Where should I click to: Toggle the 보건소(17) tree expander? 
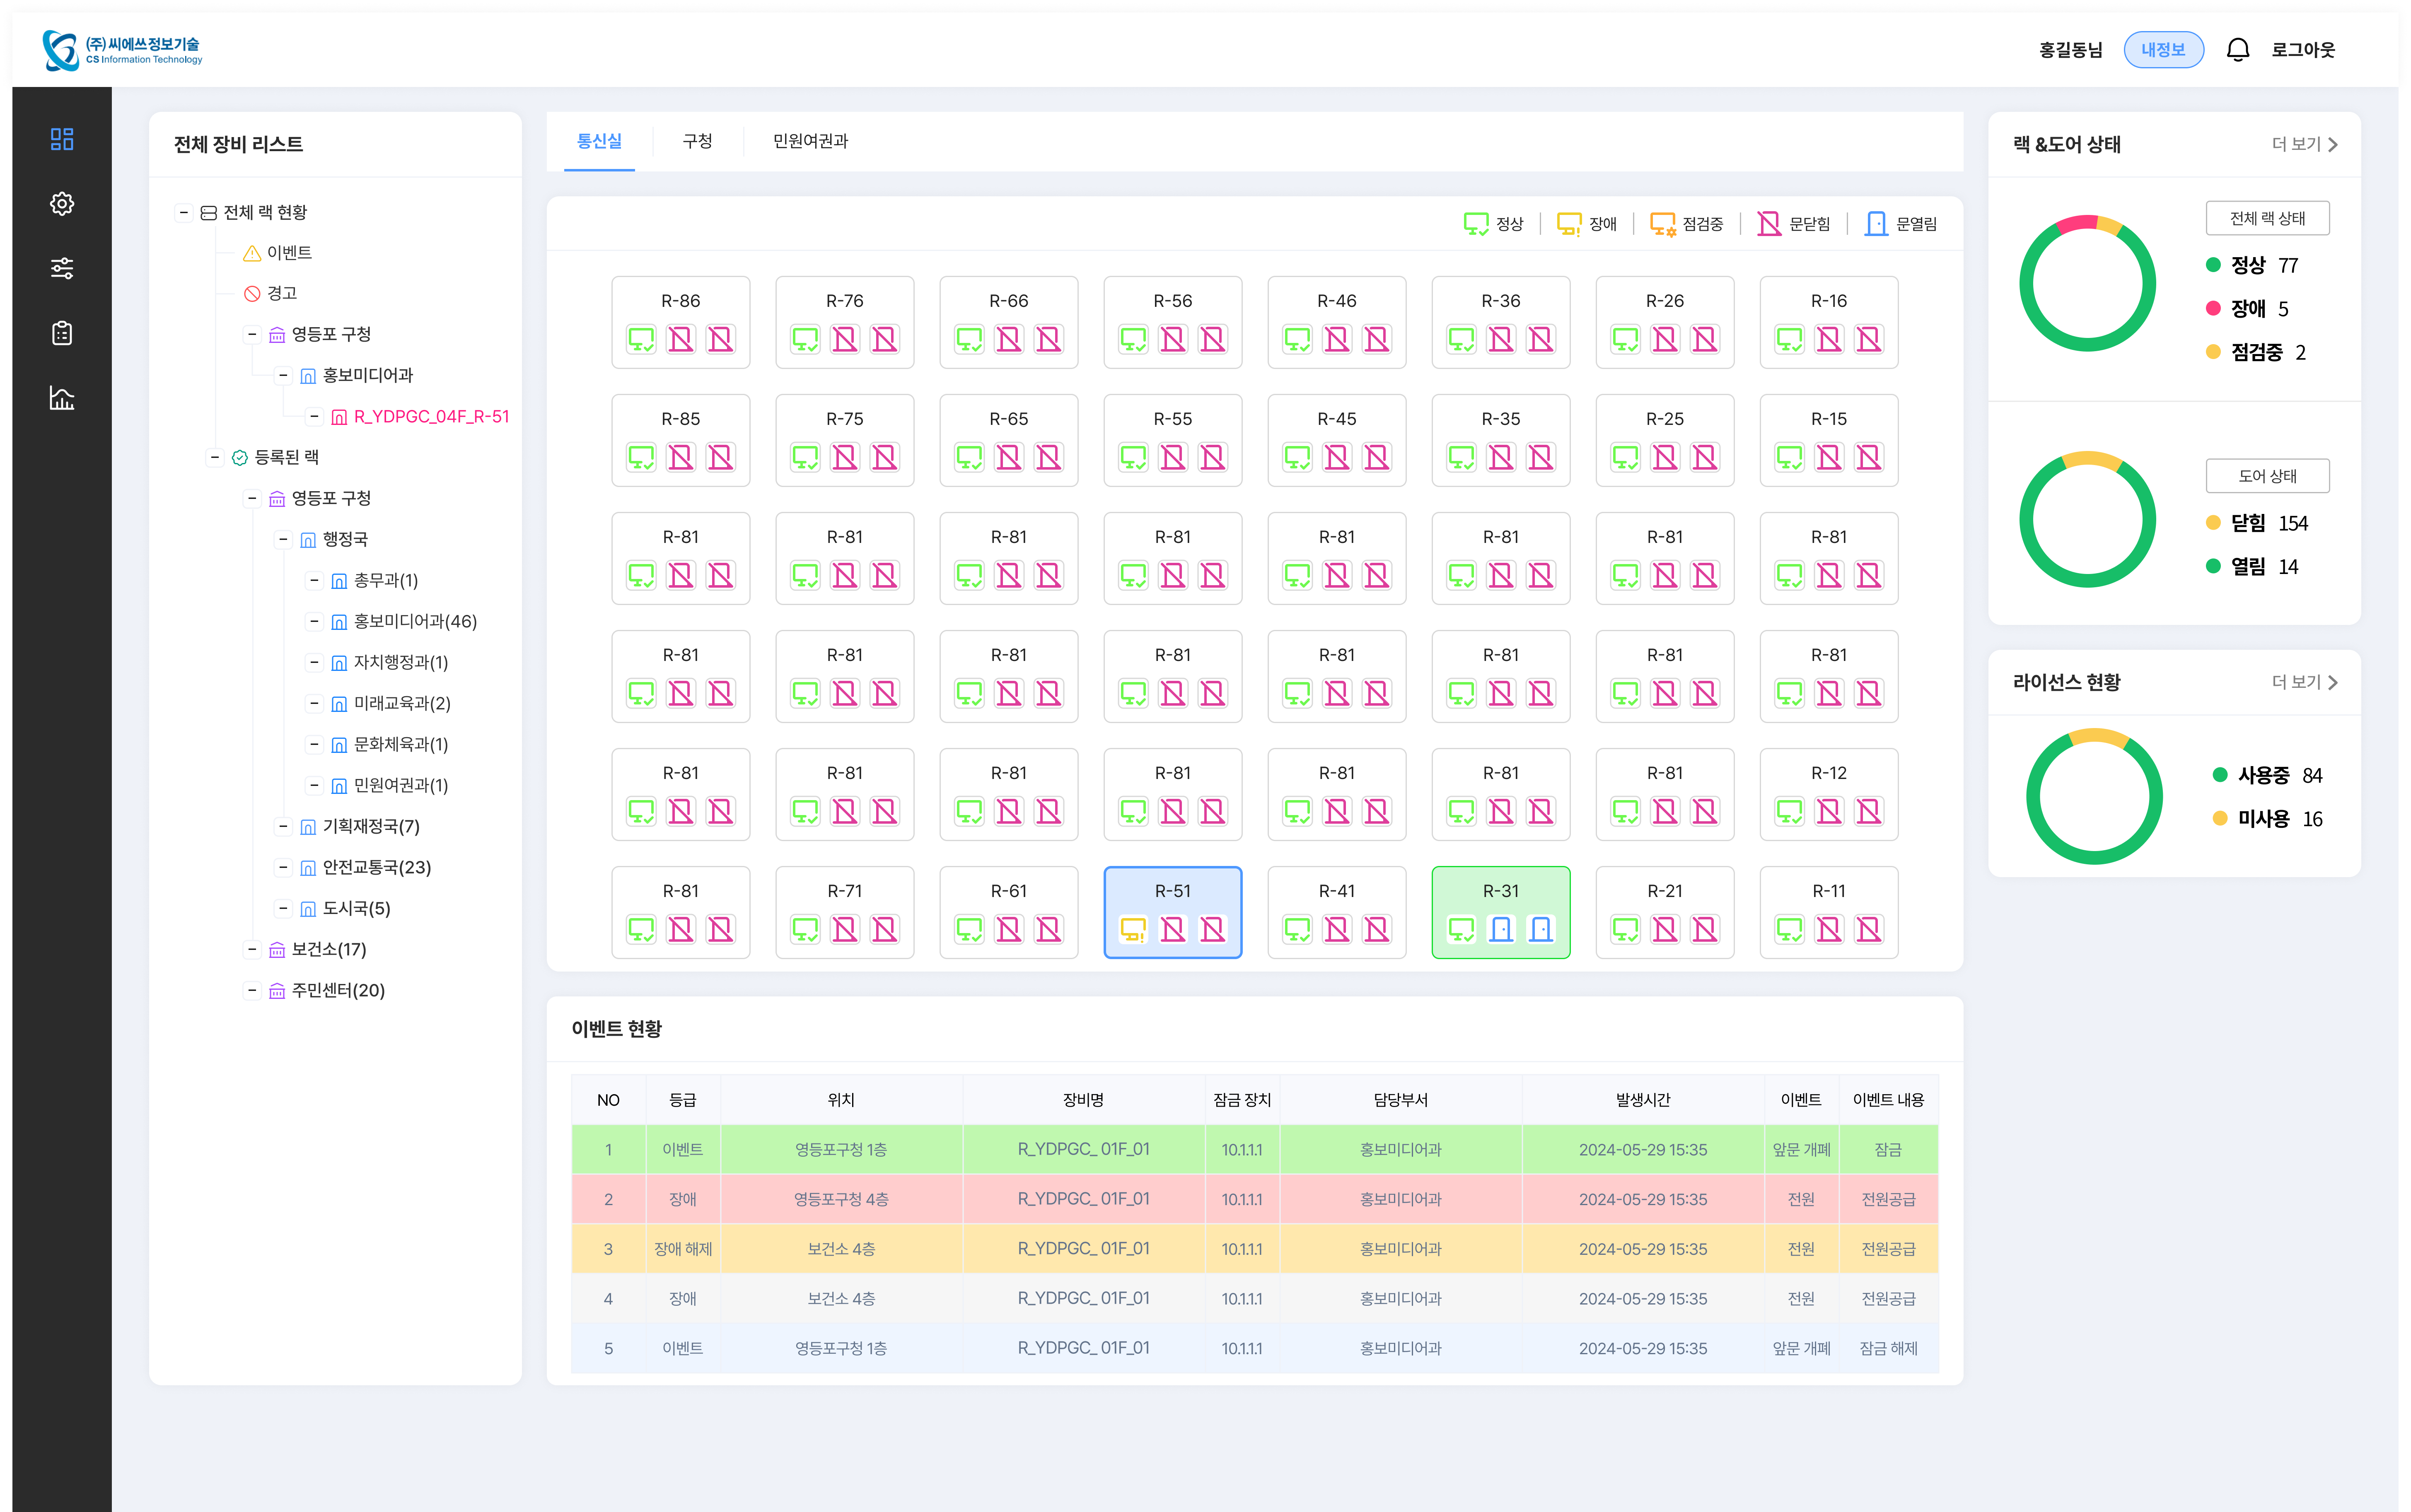(252, 949)
